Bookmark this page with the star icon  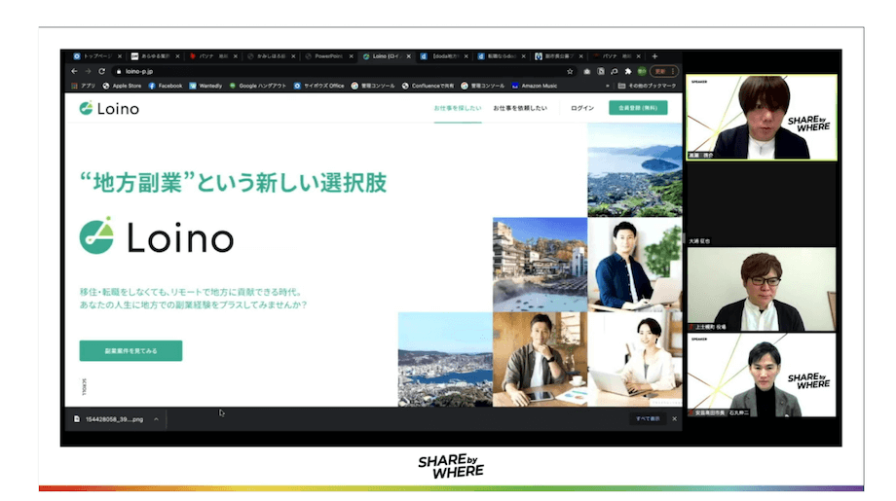570,71
